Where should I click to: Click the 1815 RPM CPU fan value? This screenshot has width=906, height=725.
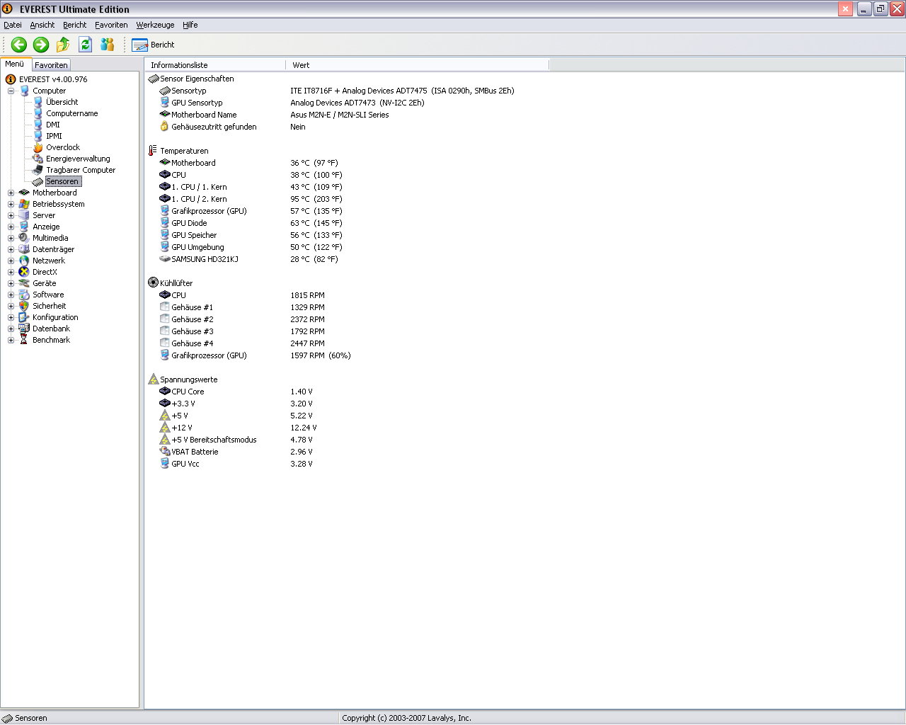point(307,295)
